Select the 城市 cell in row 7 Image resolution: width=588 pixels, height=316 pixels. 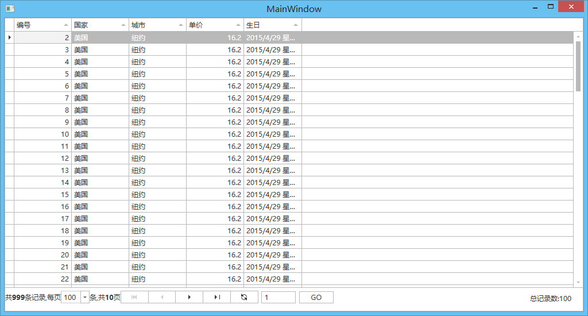157,98
